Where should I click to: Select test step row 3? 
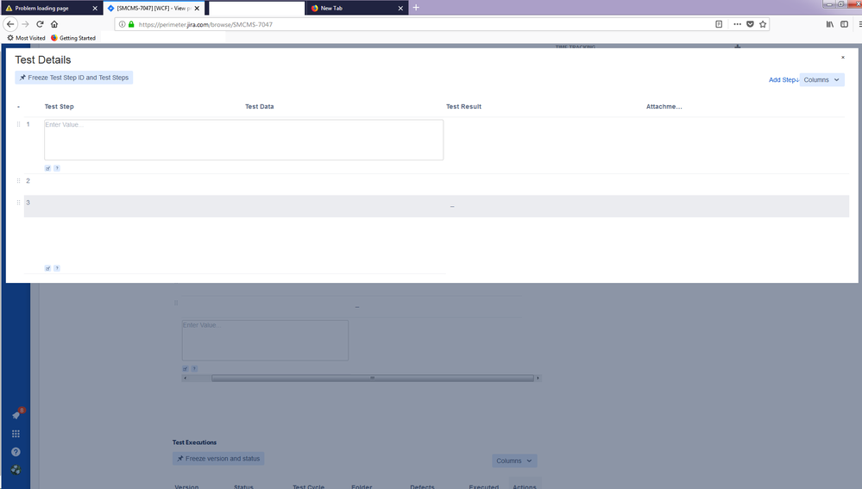pos(437,206)
